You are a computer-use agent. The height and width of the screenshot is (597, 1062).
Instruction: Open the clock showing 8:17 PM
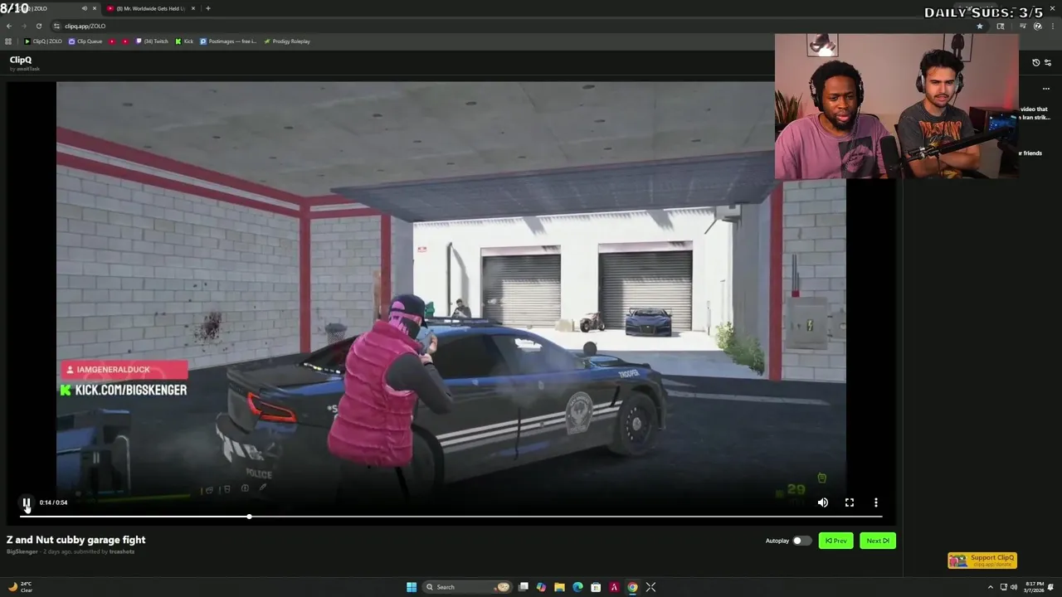pos(1034,587)
